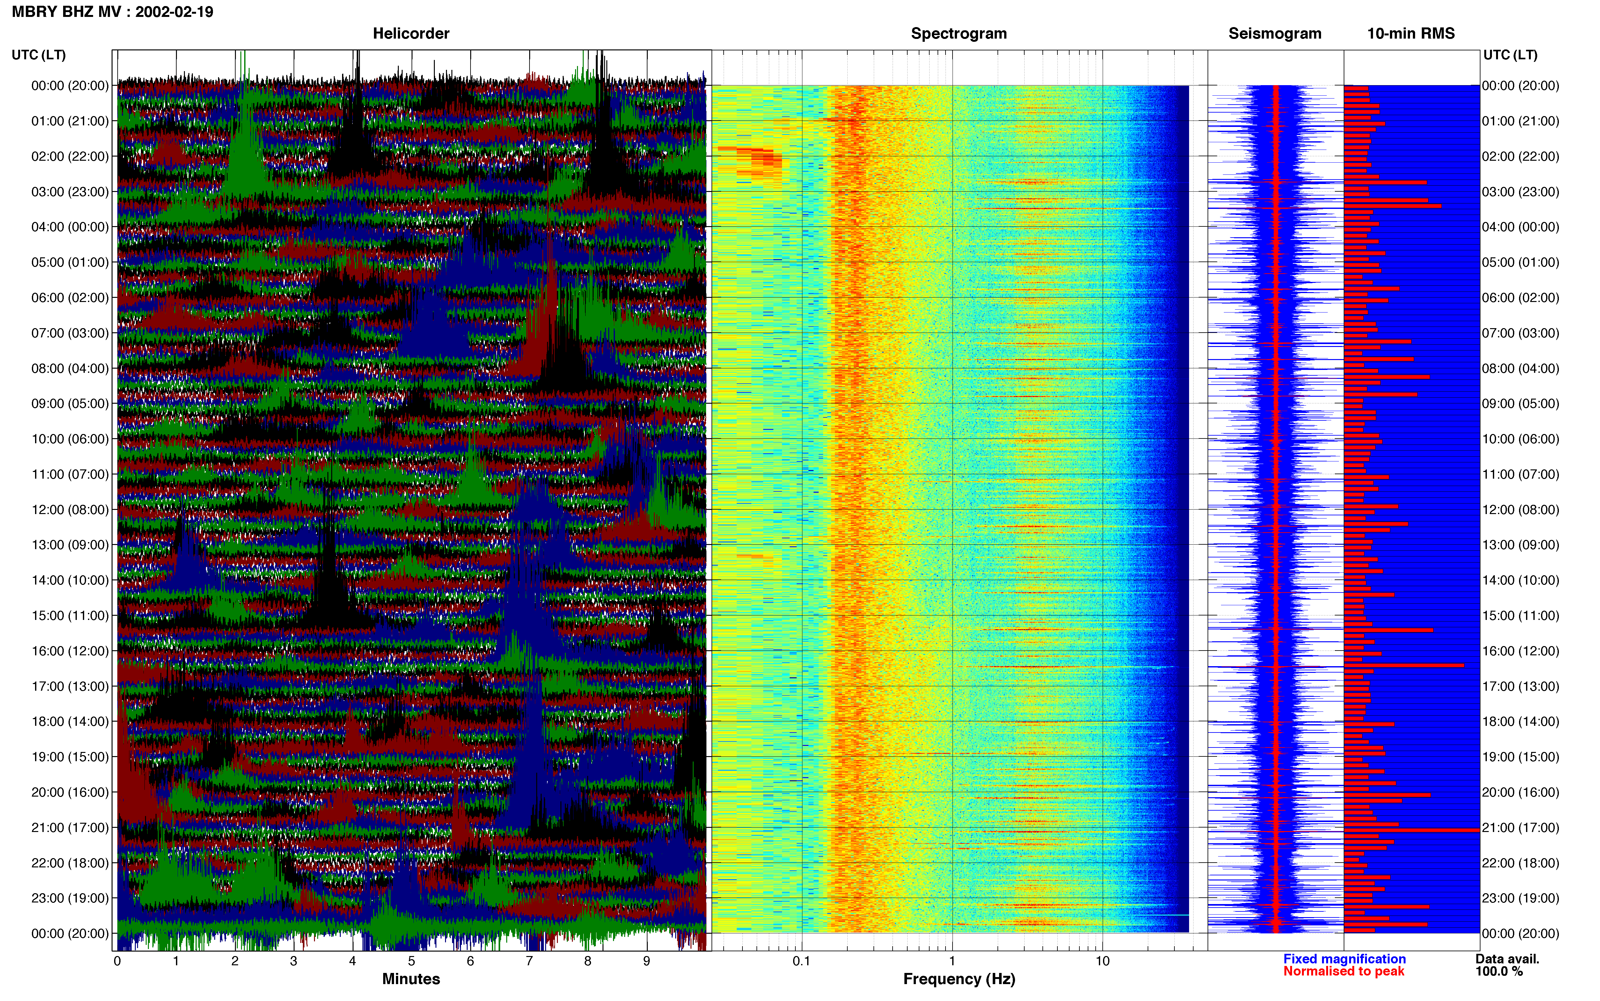Click the left '18:00 (14:00)' time label
This screenshot has height=1001, width=1600.
70,722
